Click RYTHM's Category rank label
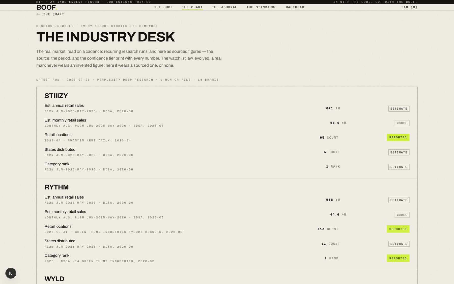 click(57, 255)
